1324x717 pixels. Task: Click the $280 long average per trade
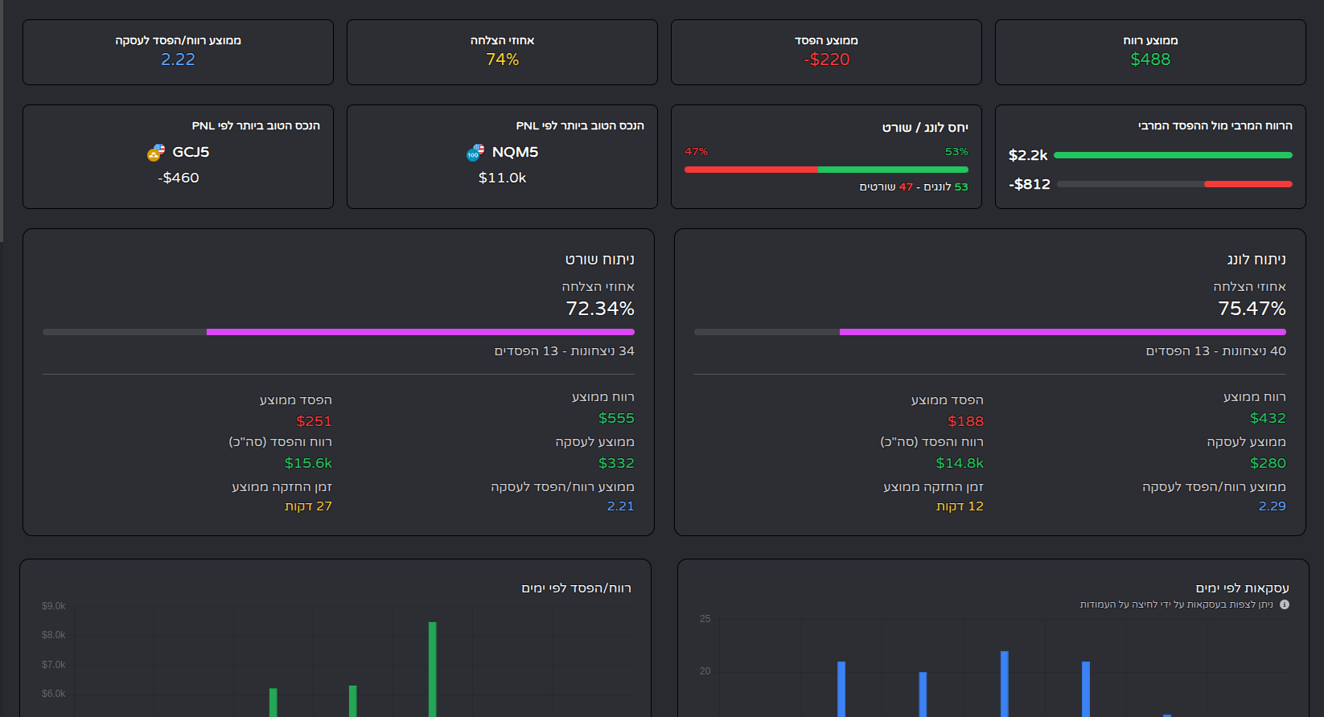[x=1268, y=463]
